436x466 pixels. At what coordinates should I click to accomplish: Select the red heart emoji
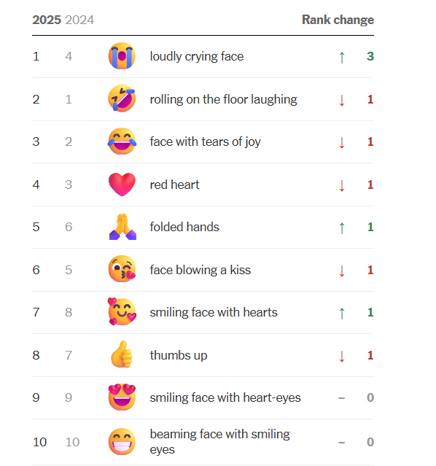tap(122, 185)
